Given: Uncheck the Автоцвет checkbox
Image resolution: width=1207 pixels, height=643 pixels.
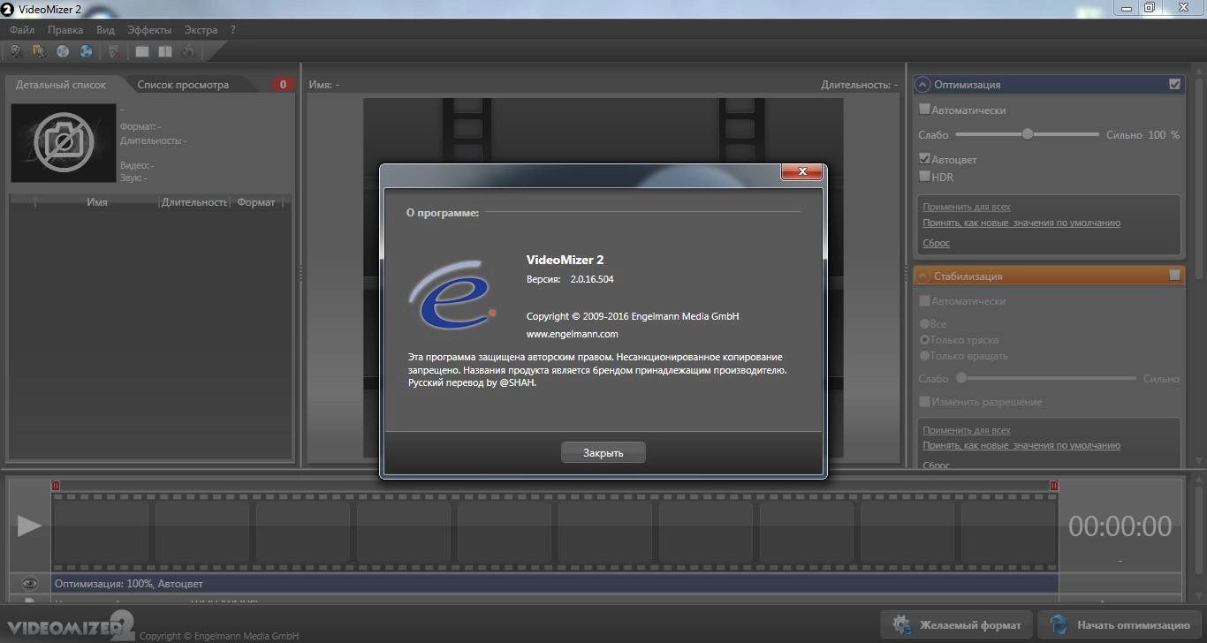Looking at the screenshot, I should (924, 159).
